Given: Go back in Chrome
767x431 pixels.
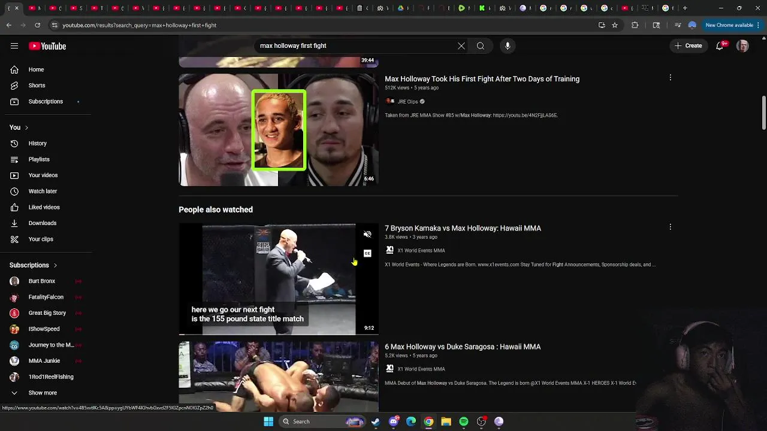Looking at the screenshot, I should (9, 25).
